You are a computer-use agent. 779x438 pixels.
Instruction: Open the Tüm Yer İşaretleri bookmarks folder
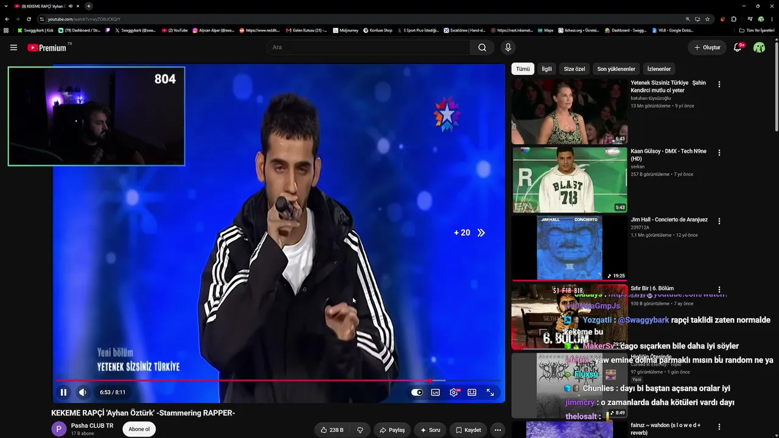click(x=757, y=30)
